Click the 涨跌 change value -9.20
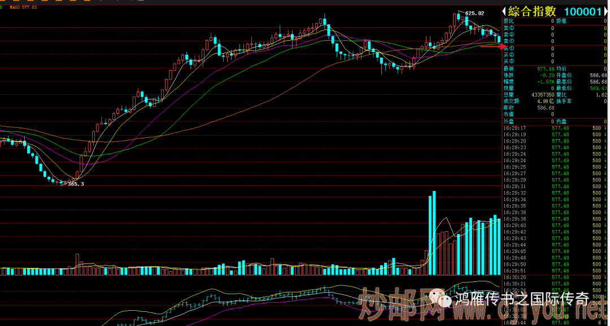 pos(546,75)
